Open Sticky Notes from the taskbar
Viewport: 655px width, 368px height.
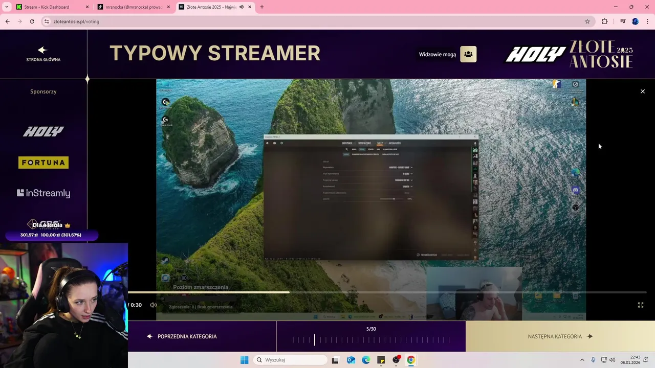tap(381, 360)
